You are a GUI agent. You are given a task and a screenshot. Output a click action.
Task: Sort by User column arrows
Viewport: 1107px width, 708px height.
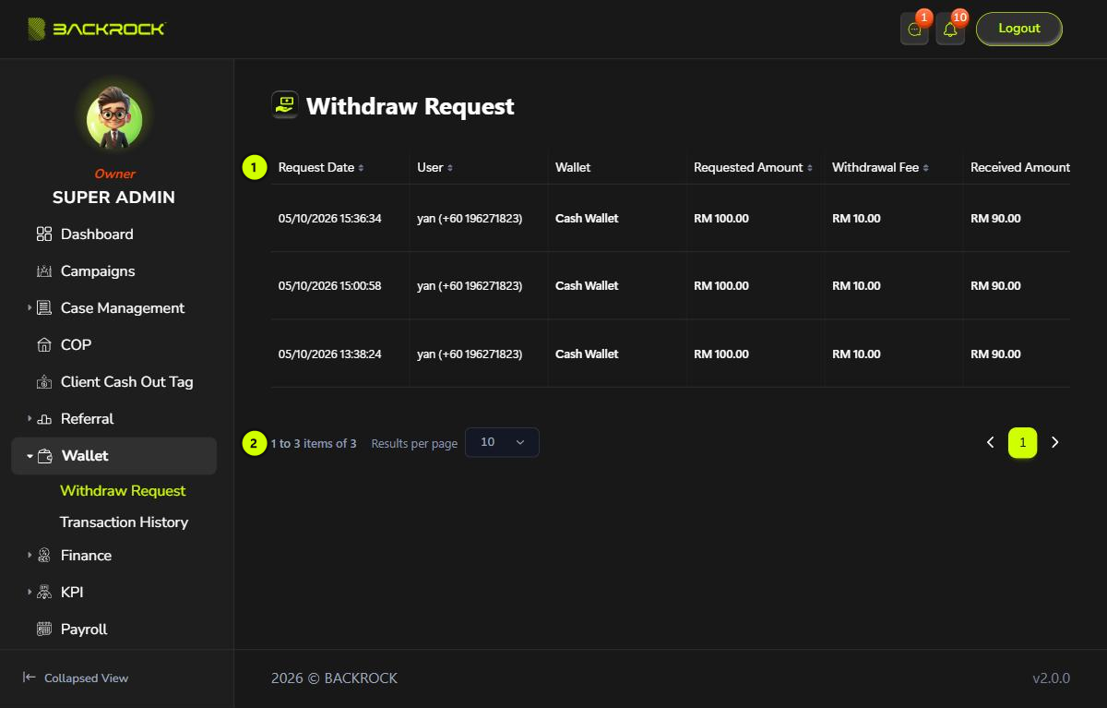pos(449,168)
